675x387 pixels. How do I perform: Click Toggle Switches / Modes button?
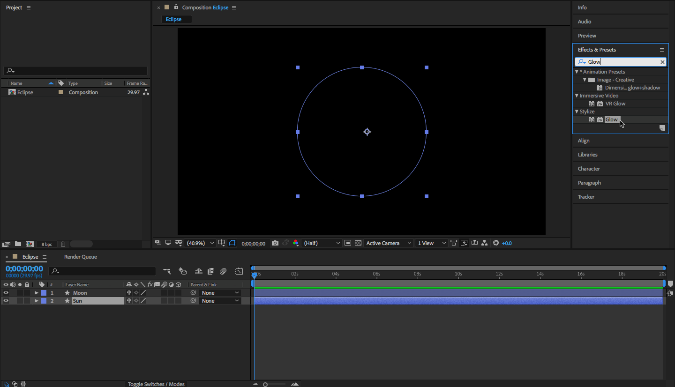pyautogui.click(x=156, y=384)
